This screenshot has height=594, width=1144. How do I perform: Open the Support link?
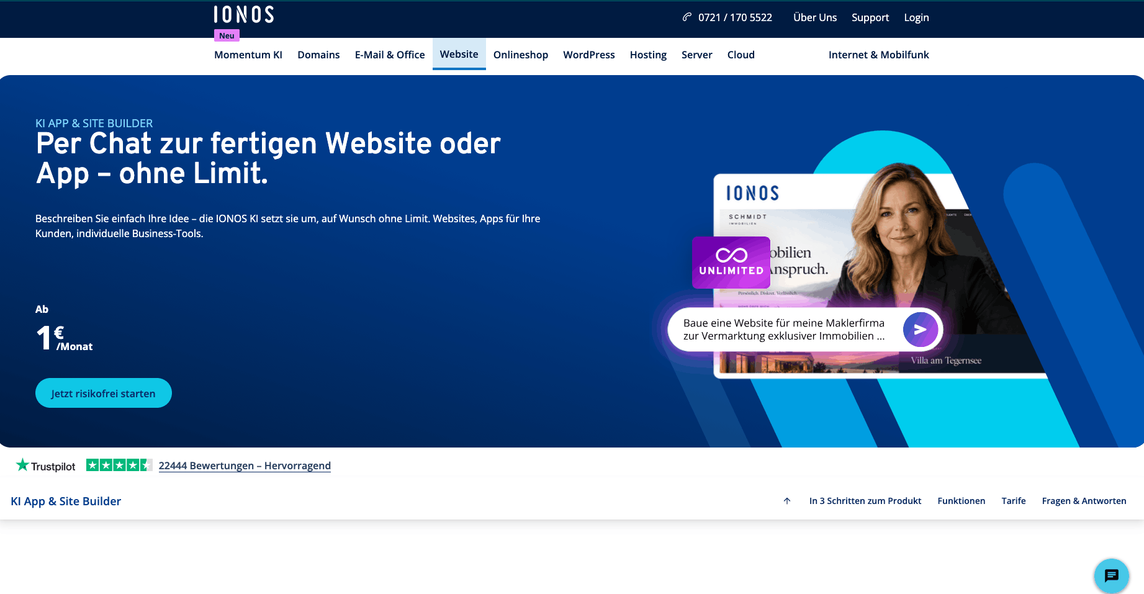tap(870, 17)
